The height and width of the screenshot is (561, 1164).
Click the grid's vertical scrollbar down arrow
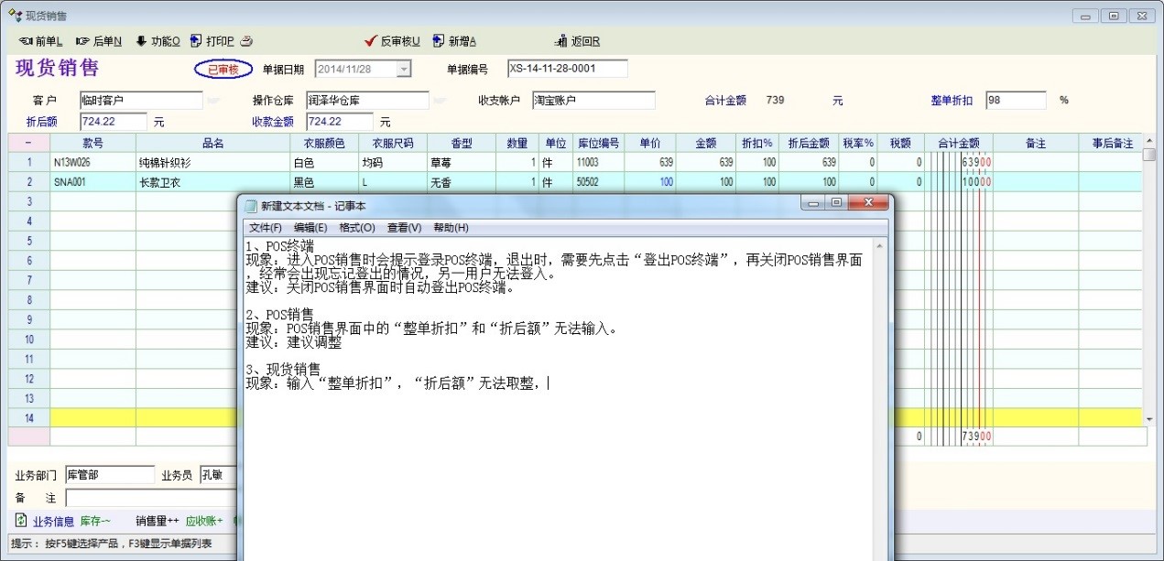click(1149, 418)
